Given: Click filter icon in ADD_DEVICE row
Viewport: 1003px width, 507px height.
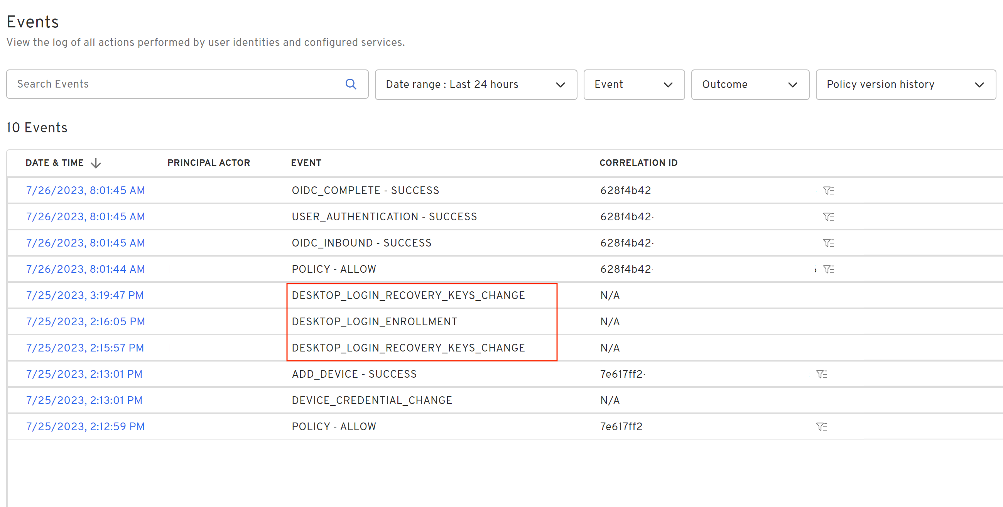Looking at the screenshot, I should click(821, 374).
